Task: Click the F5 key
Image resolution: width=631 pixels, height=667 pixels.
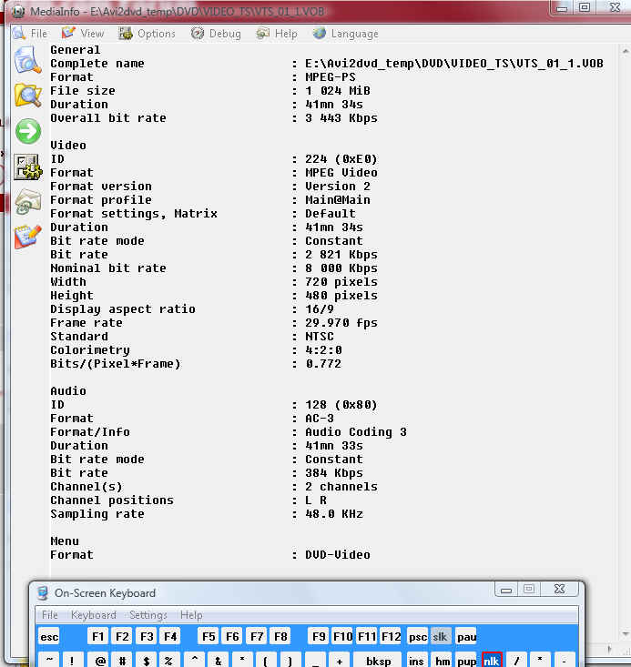Action: coord(209,636)
